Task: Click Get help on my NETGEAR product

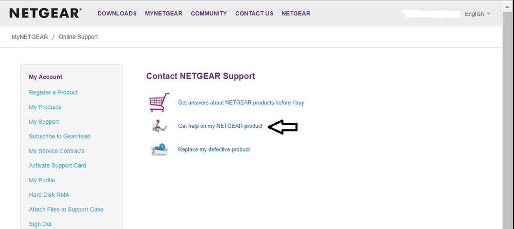Action: 220,126
